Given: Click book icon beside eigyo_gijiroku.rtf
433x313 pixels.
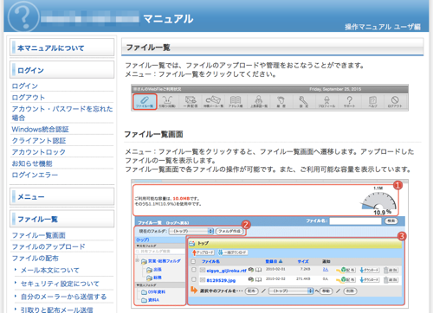Looking at the screenshot, I should tap(258, 270).
